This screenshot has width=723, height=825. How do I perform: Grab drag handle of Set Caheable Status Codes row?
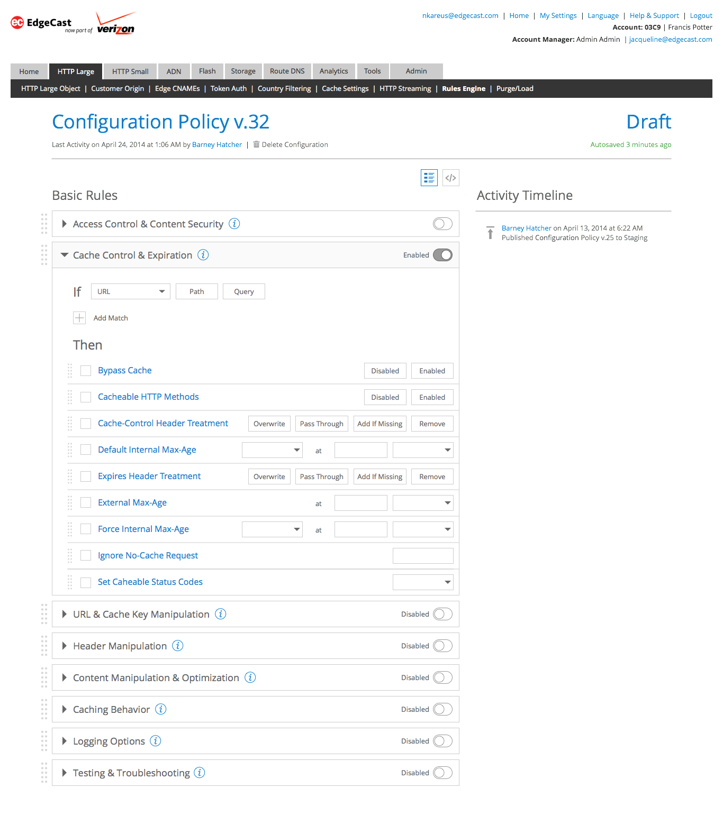coord(70,582)
